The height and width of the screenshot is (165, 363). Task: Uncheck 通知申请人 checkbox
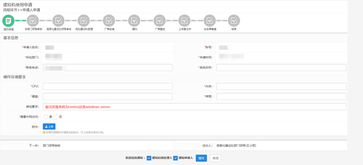[x=175, y=158]
